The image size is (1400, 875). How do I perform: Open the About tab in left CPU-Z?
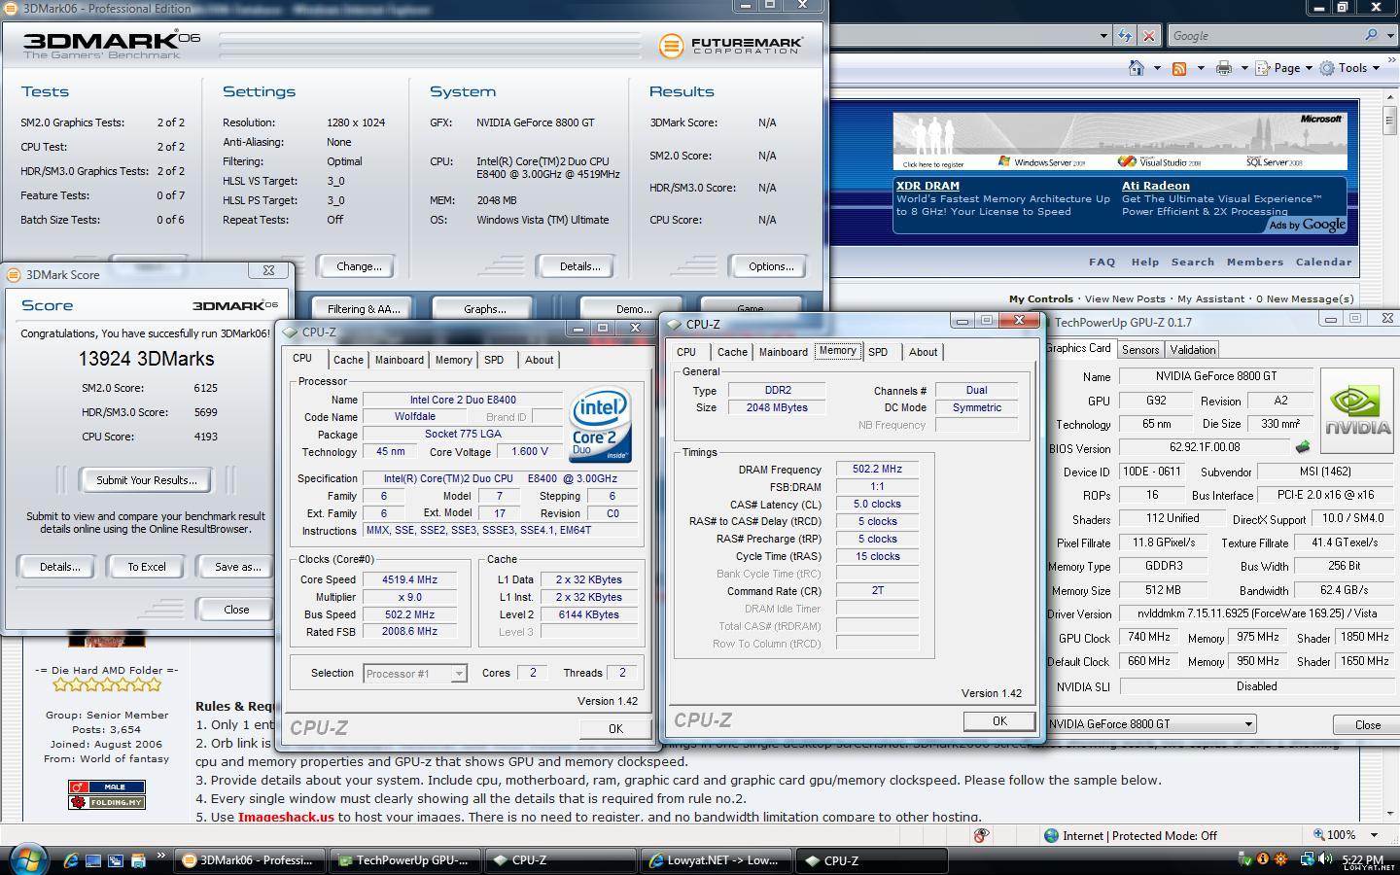[539, 360]
